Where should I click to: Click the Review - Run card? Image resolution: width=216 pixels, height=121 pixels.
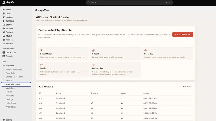point(116,70)
